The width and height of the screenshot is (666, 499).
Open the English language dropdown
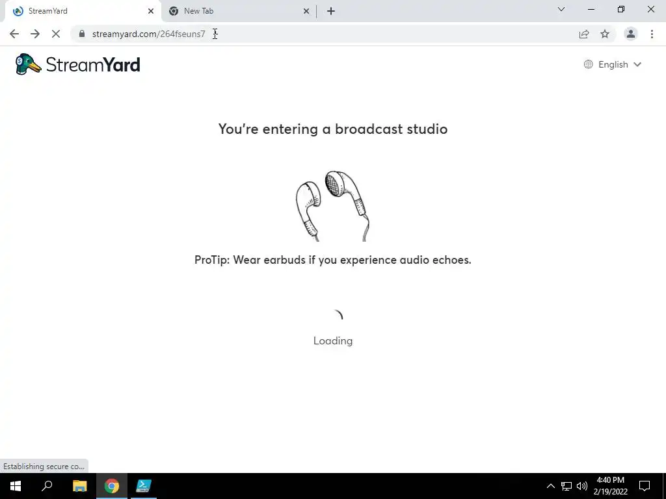coord(613,64)
